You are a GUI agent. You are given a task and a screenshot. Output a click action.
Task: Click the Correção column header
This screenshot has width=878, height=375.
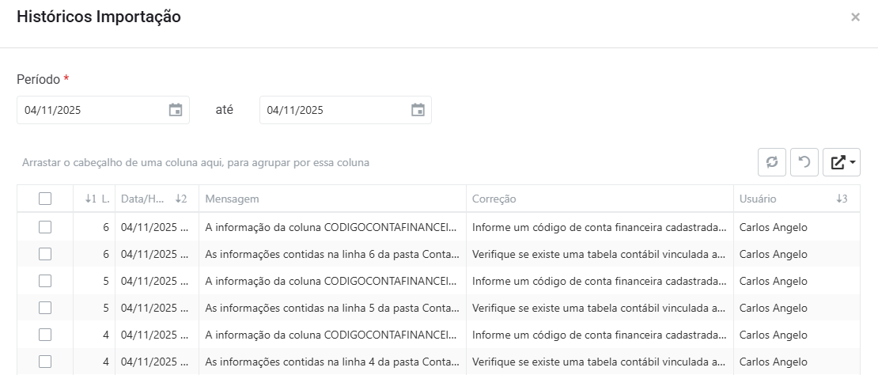point(599,199)
